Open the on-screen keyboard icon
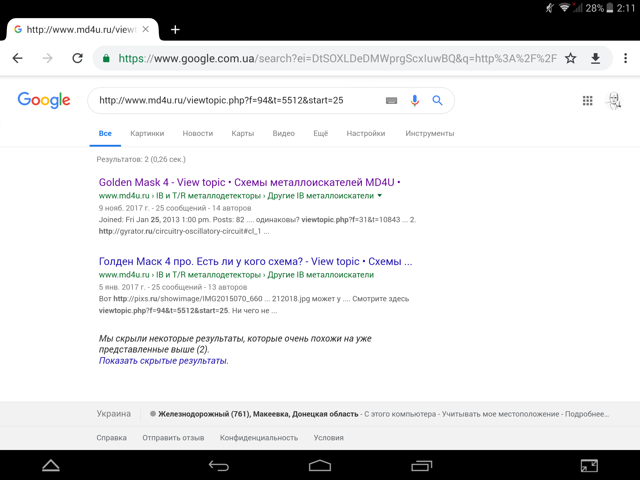Image resolution: width=640 pixels, height=480 pixels. (391, 101)
